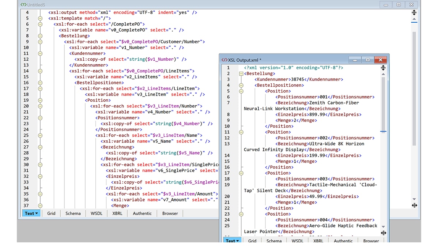Click the scroll-up arrow in the XSL Output window
Screen dimensions: 438x246
point(383,74)
